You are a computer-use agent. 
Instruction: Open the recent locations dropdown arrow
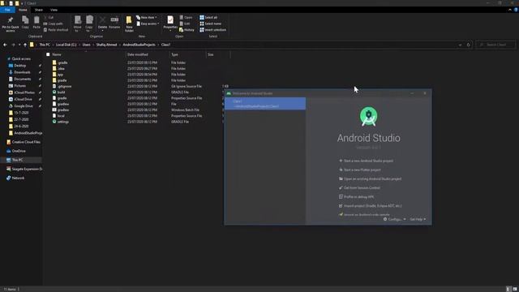(19, 45)
